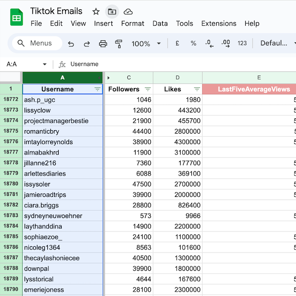Select cell almabakhrd
This screenshot has height=296, width=296.
(x=63, y=152)
